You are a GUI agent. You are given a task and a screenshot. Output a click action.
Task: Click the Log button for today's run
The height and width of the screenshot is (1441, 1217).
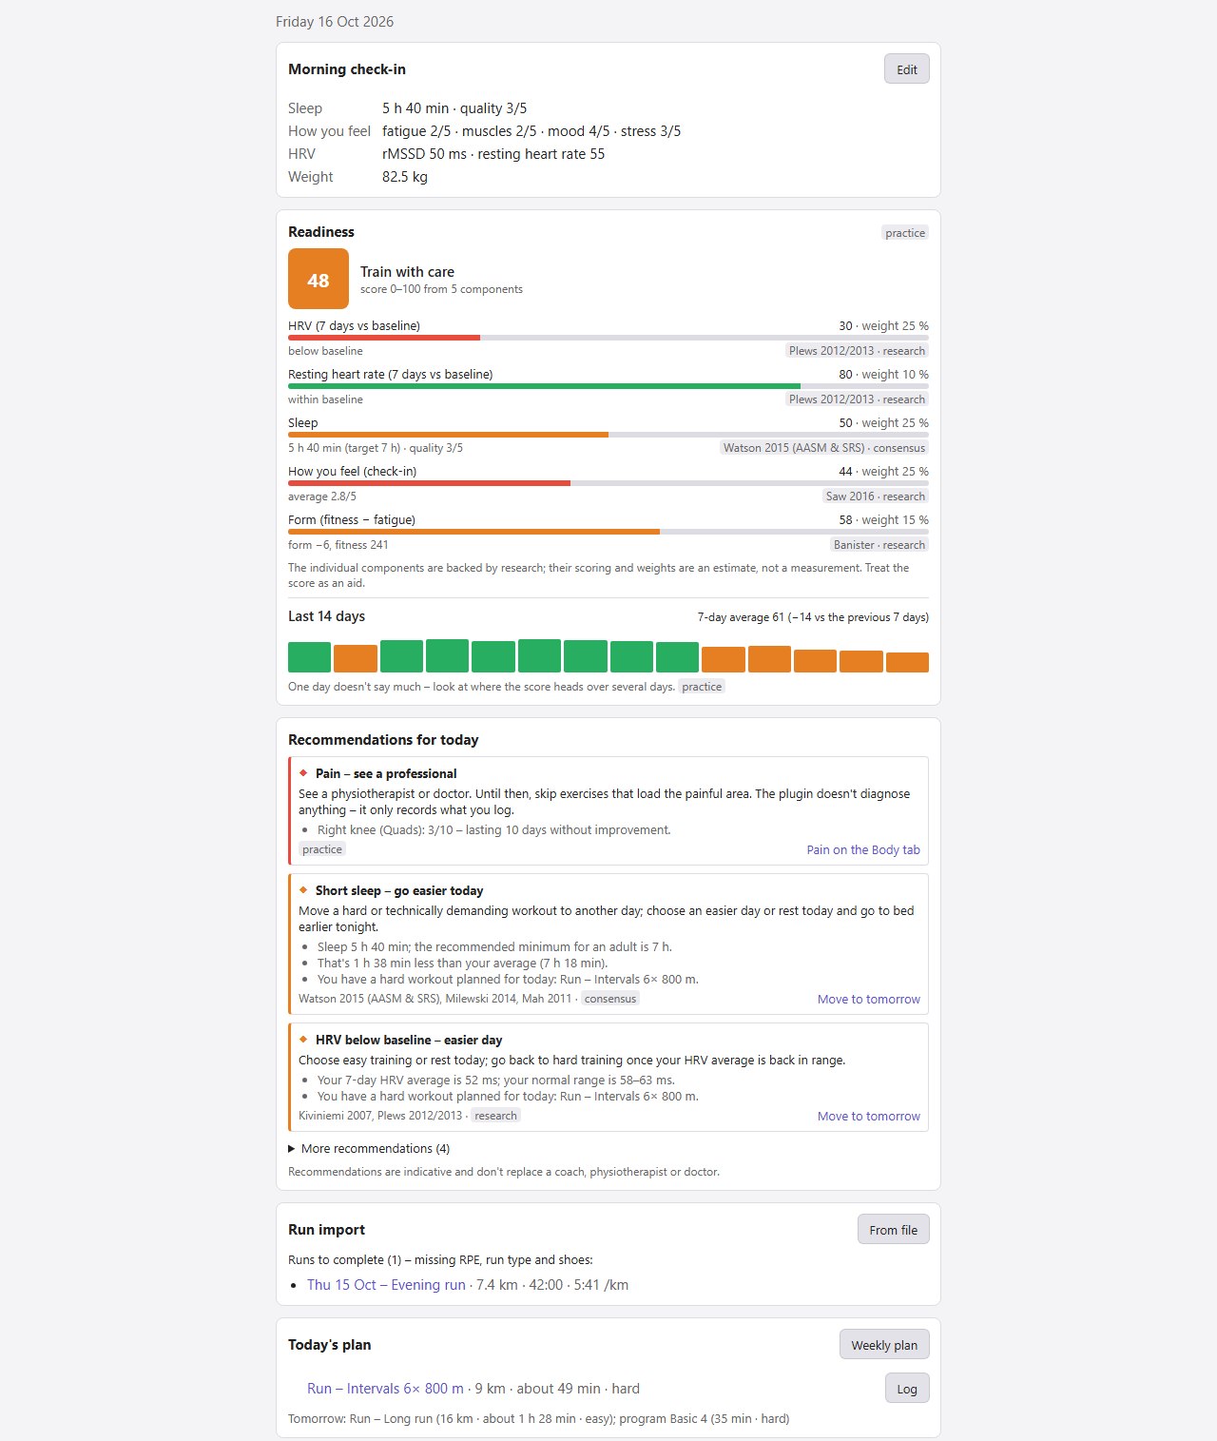tap(907, 1389)
